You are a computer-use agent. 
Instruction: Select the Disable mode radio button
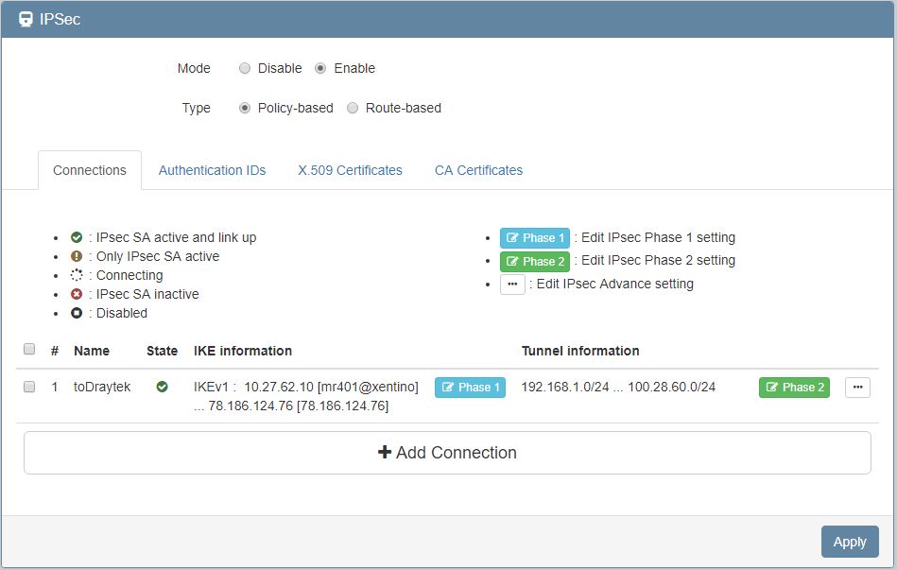coord(245,68)
